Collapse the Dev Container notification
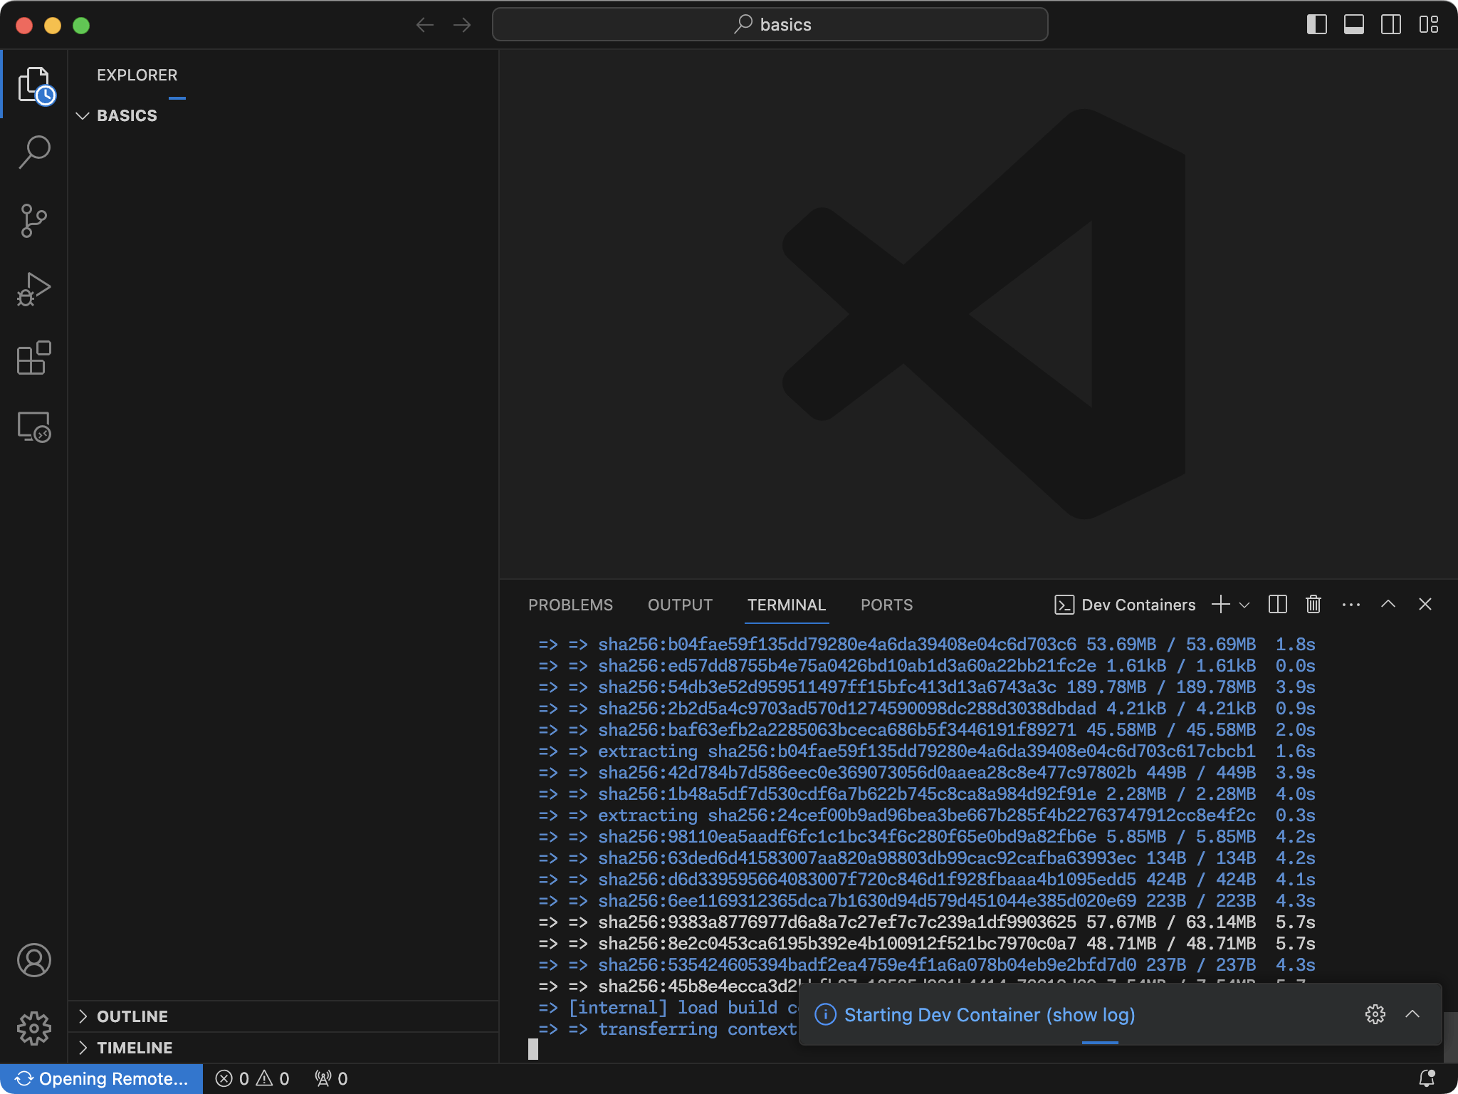 click(1412, 1014)
